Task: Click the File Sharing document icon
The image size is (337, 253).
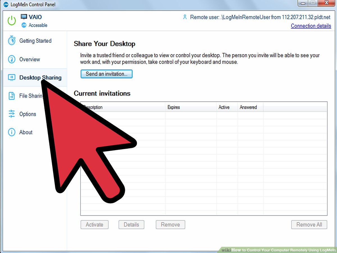Action: (11, 96)
